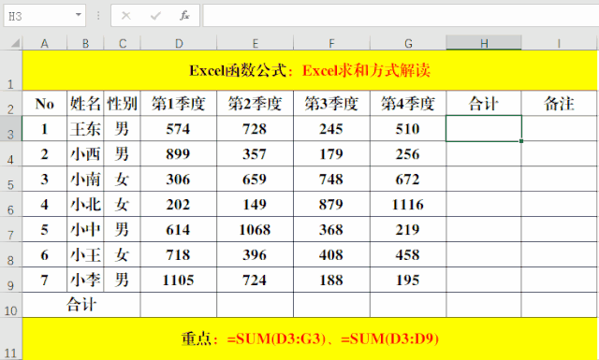Click the name cell '小王'

85,254
